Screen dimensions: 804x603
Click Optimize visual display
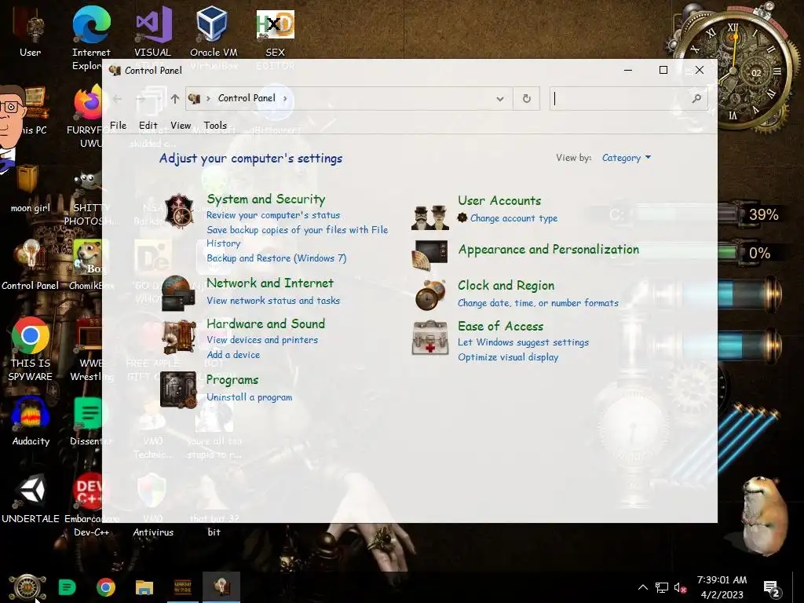coord(508,357)
